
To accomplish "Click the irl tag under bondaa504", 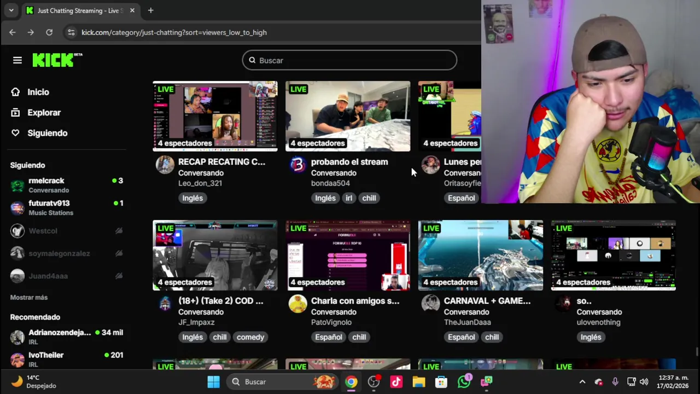I will point(349,198).
